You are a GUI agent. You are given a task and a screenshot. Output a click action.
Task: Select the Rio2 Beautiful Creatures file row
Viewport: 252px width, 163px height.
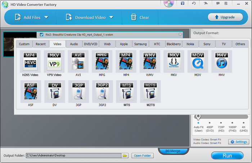click(110, 35)
